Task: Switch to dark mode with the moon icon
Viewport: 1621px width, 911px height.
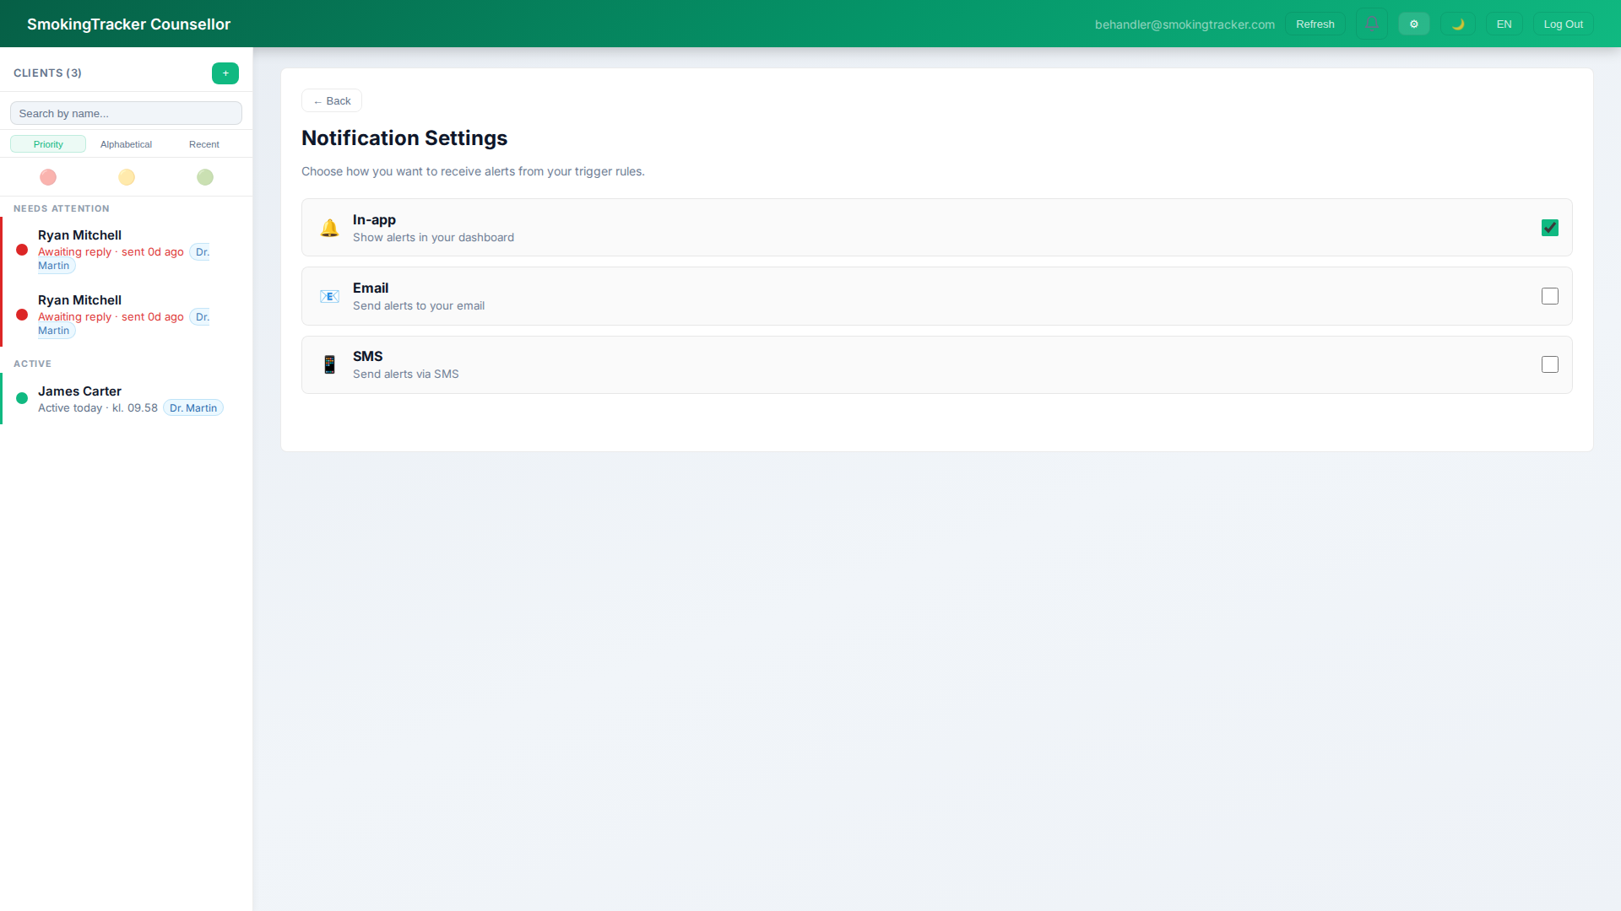Action: 1458,23
